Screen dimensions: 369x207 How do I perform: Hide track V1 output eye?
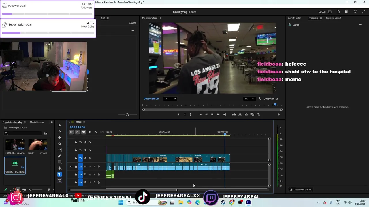tap(90, 158)
